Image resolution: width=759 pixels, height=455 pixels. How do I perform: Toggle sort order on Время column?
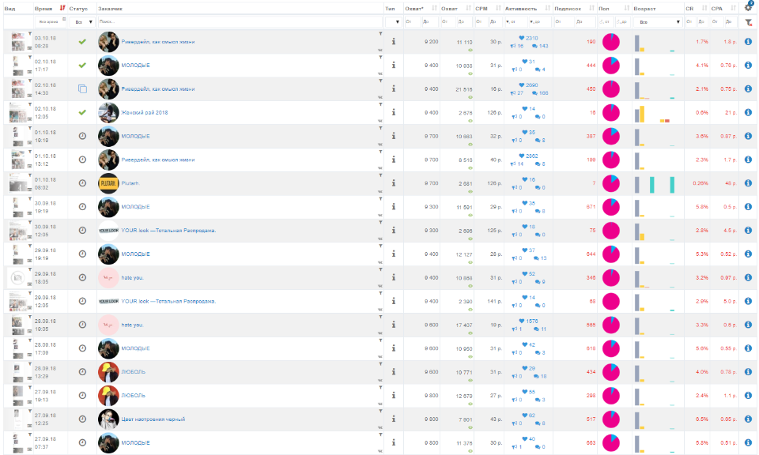click(x=62, y=8)
